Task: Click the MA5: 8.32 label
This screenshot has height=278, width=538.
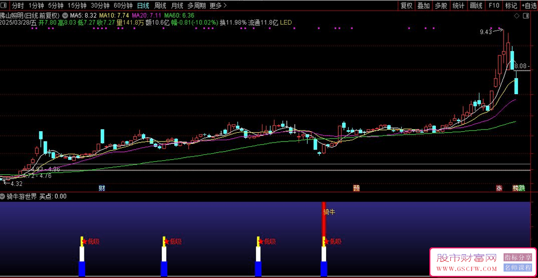Action: pyautogui.click(x=83, y=16)
